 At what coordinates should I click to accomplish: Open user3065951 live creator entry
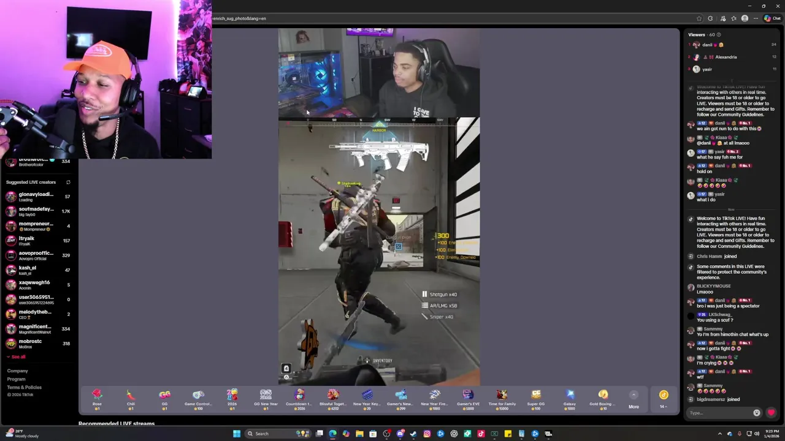coord(38,300)
